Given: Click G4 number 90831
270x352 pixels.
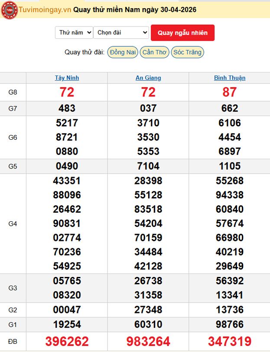Looking at the screenshot, I should [67, 224].
